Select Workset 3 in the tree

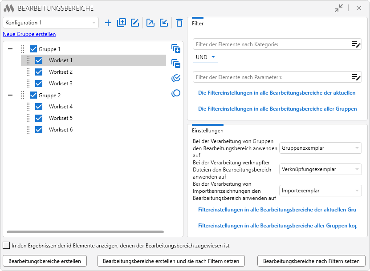pyautogui.click(x=61, y=84)
